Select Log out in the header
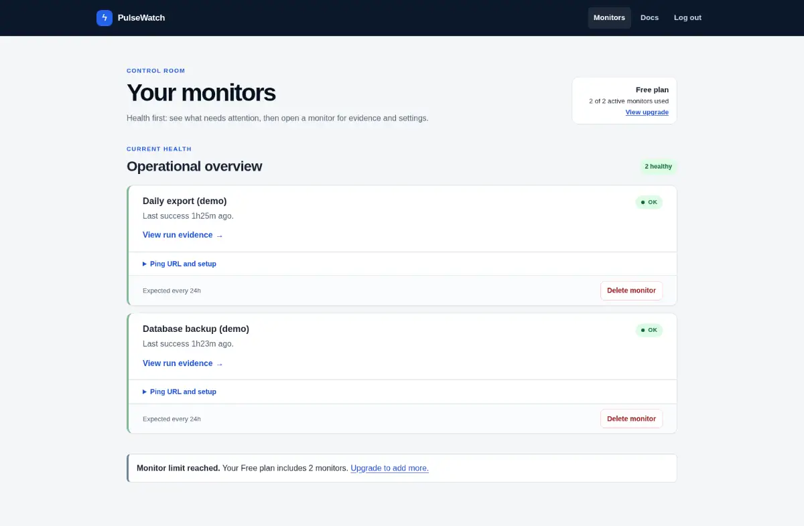Viewport: 804px width, 526px height. pos(687,18)
